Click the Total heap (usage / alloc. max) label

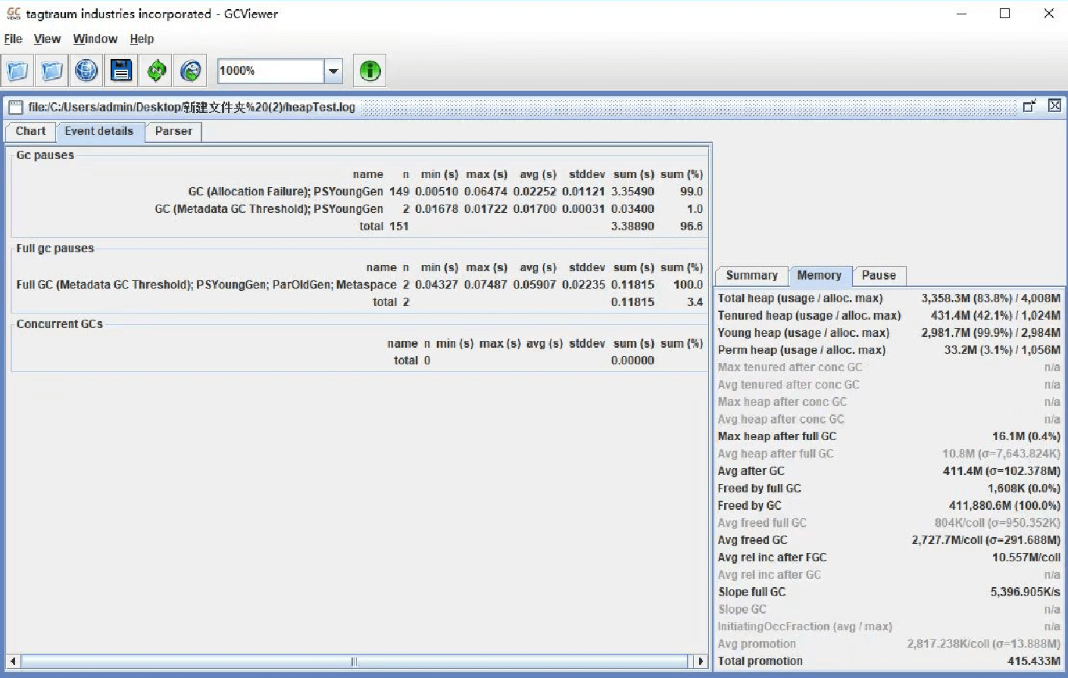coord(801,298)
